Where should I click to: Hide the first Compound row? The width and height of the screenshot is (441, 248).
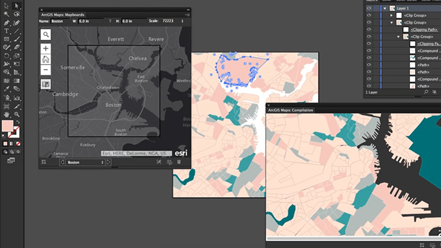(x=369, y=51)
